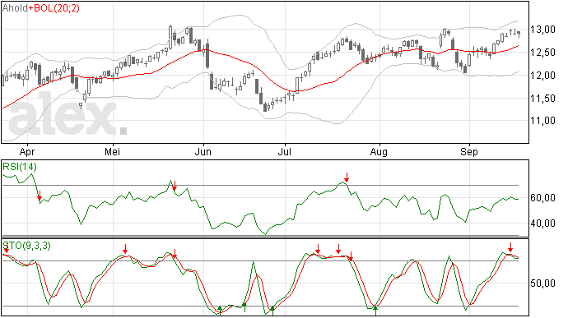The height and width of the screenshot is (318, 568).
Task: Select the +BOL(20;2) indicator label
Action: 54,8
